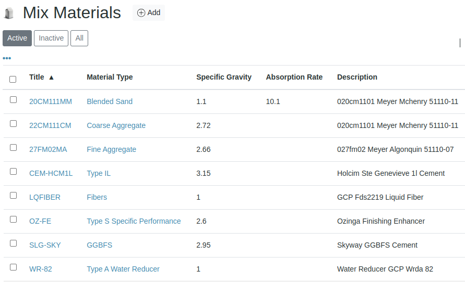Sort by the Specific Gravity column header
The image size is (465, 283).
[224, 77]
